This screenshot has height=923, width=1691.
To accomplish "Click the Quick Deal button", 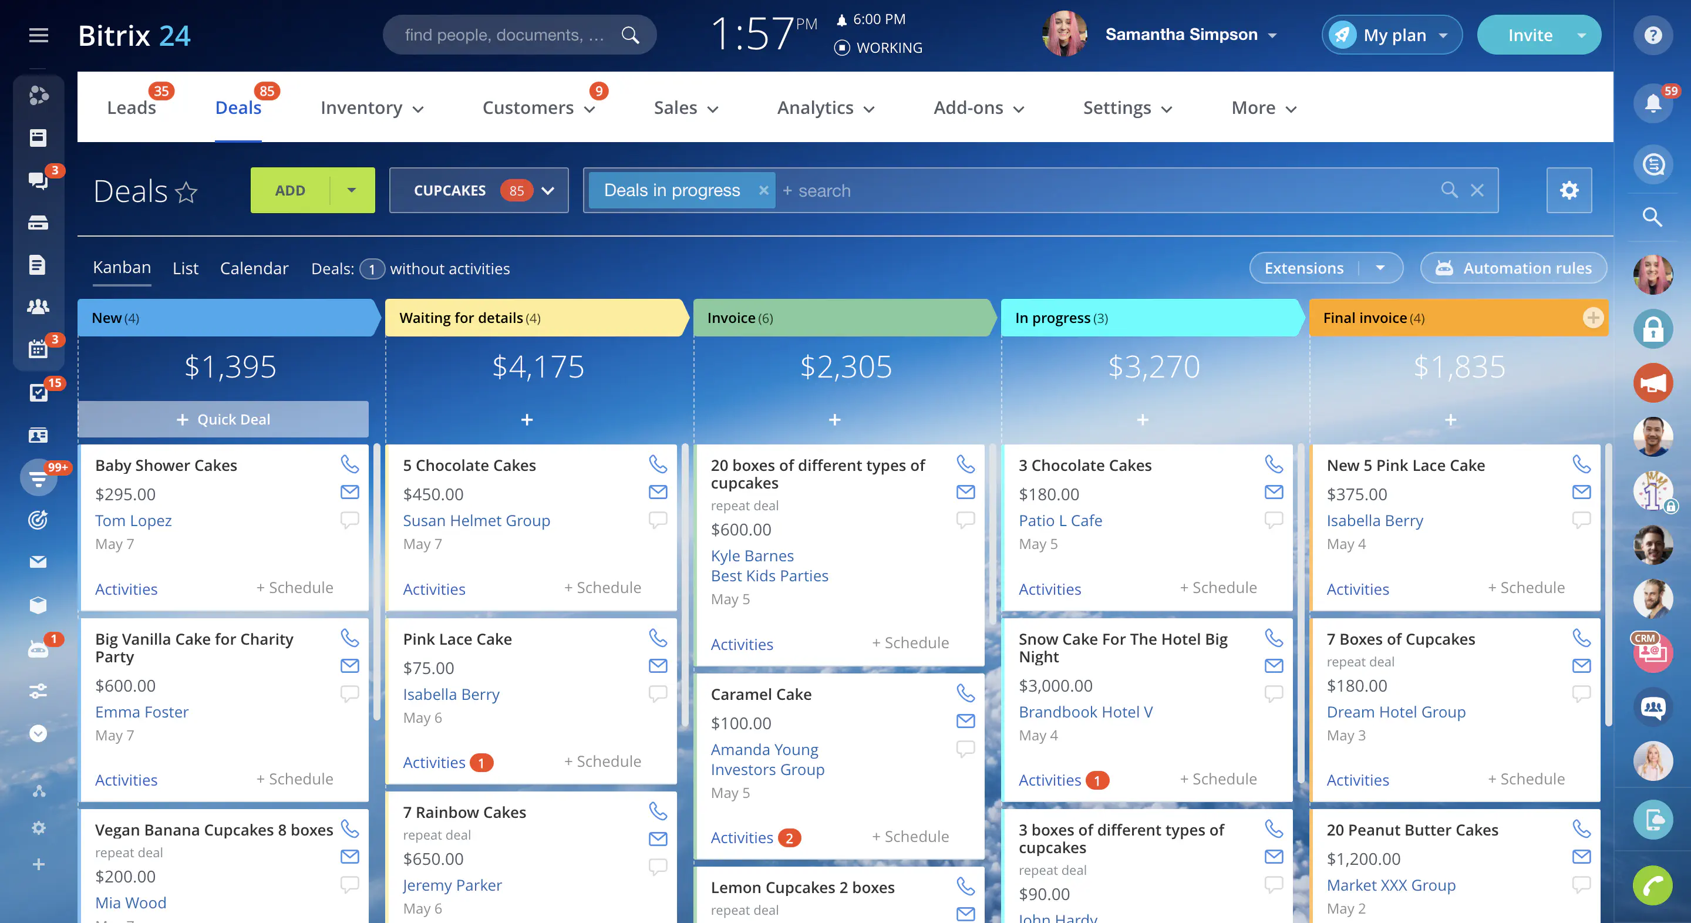I will tap(223, 418).
